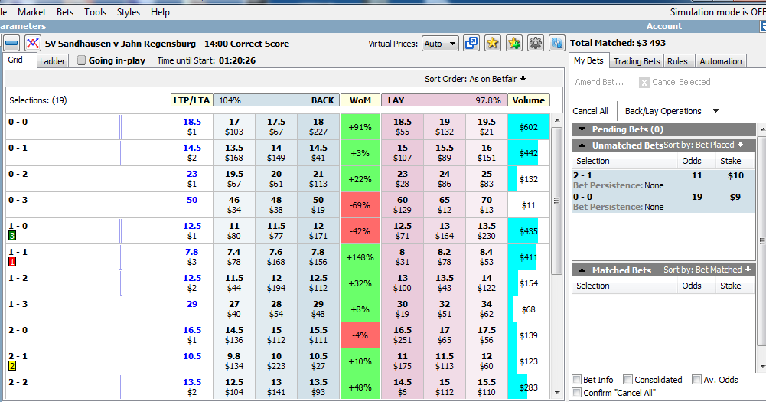The height and width of the screenshot is (402, 766).
Task: Open the Rules tab
Action: click(677, 61)
